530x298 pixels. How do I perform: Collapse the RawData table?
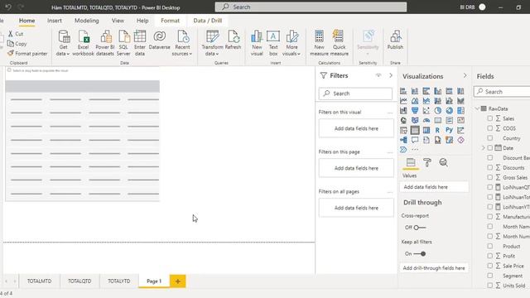(477, 108)
